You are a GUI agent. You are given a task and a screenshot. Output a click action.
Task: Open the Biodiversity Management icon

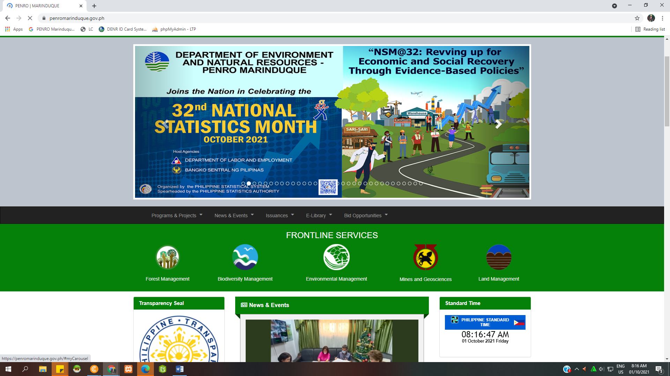pyautogui.click(x=245, y=257)
